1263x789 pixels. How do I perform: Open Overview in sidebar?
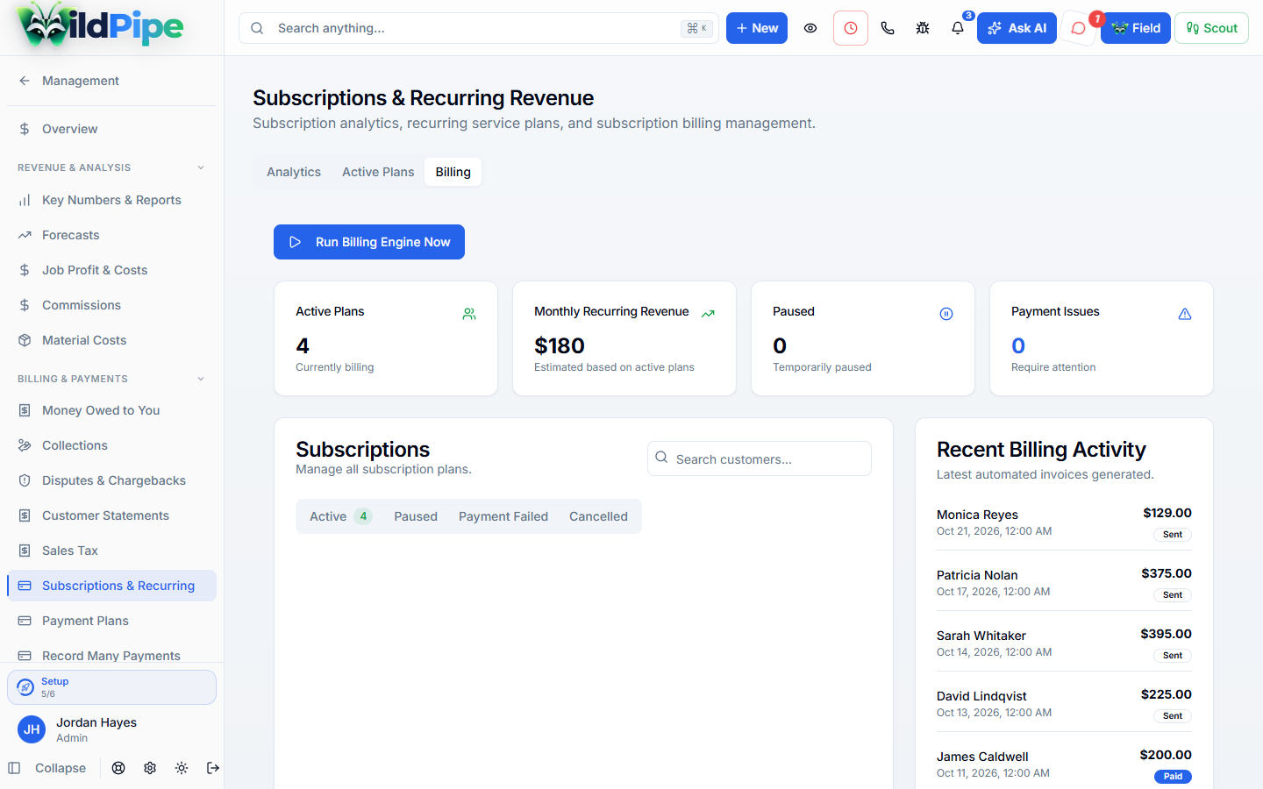pos(111,129)
